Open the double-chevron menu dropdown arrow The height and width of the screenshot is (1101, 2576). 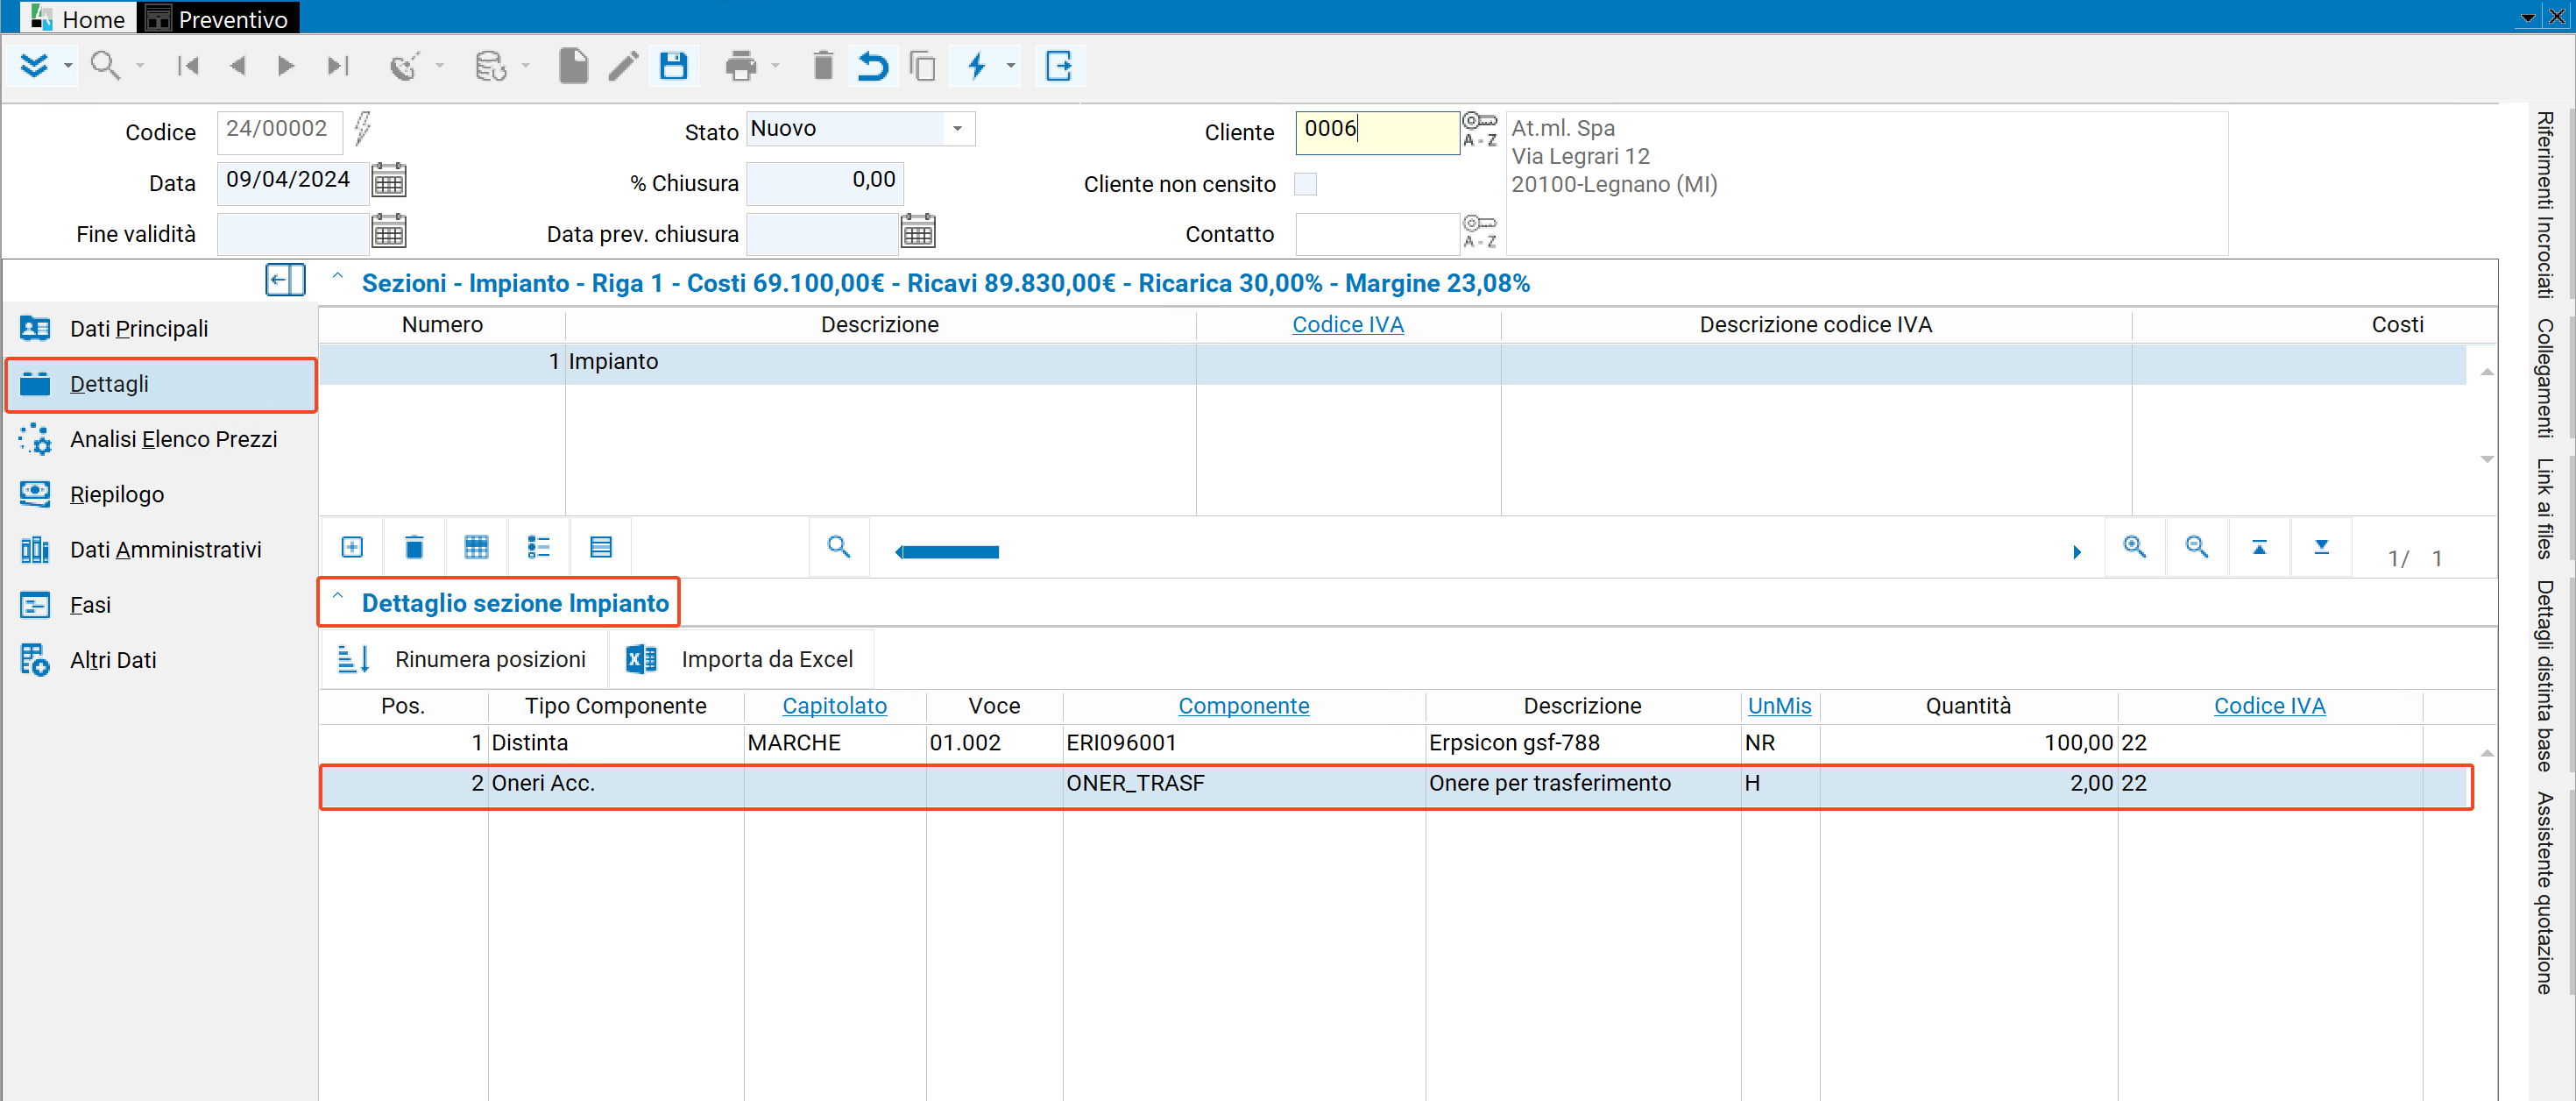(68, 66)
